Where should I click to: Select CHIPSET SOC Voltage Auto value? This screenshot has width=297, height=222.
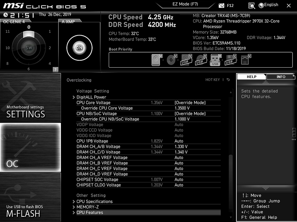coord(179,179)
